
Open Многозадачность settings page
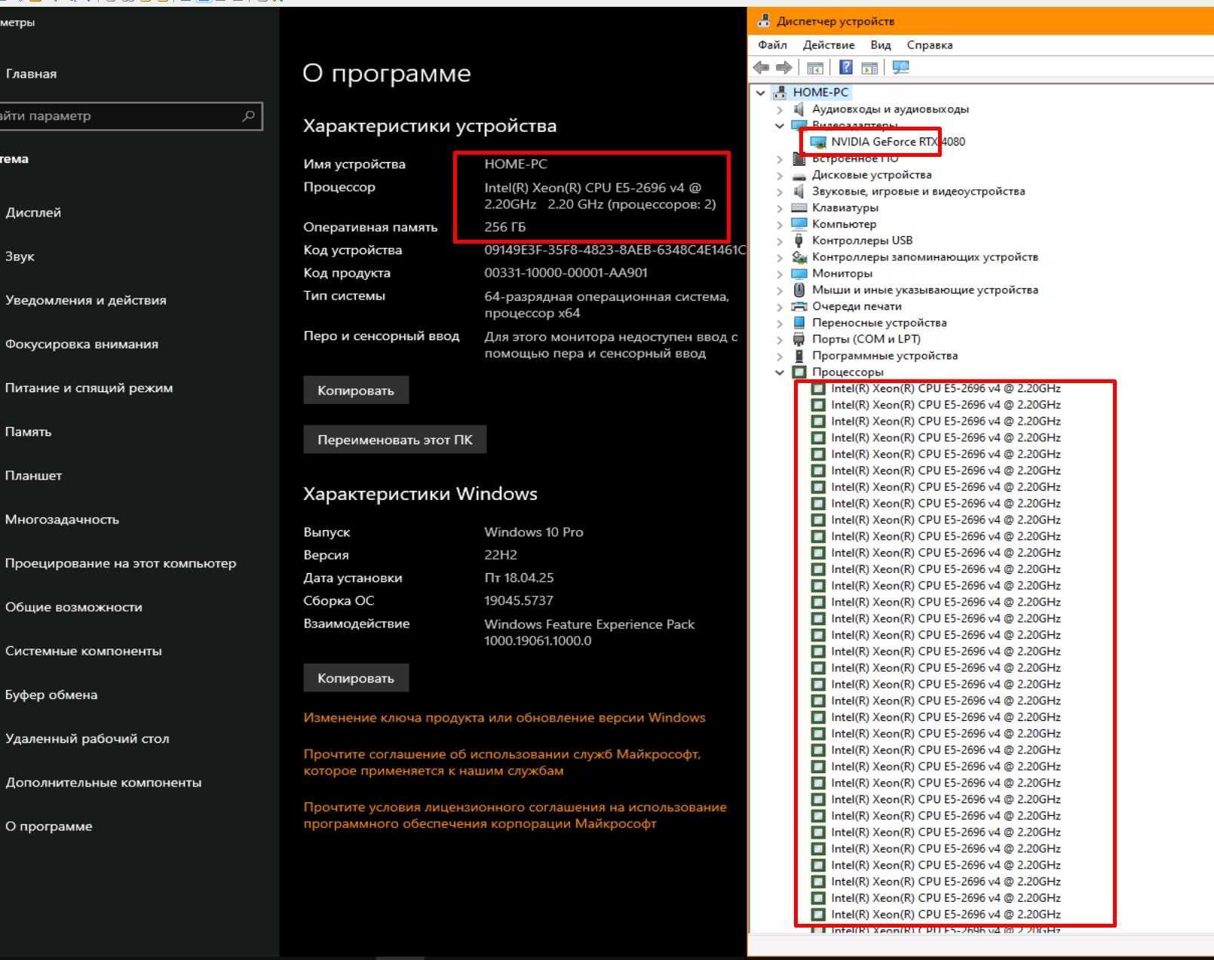click(x=62, y=520)
